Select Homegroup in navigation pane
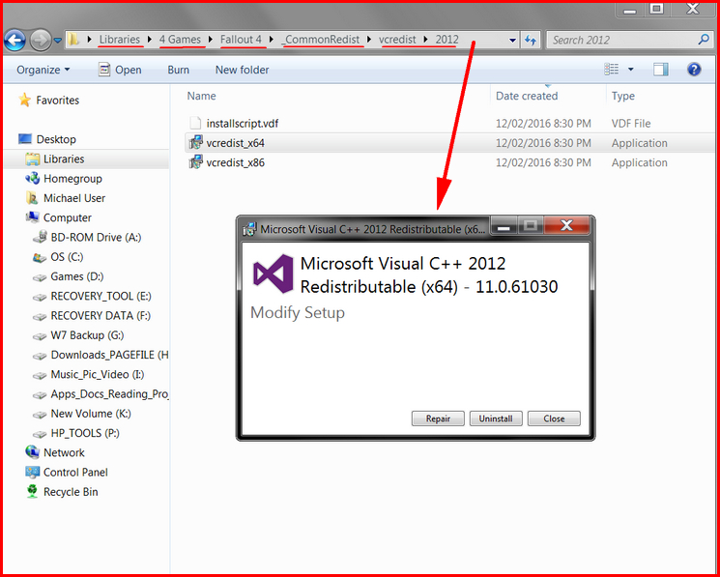This screenshot has width=720, height=577. point(72,179)
